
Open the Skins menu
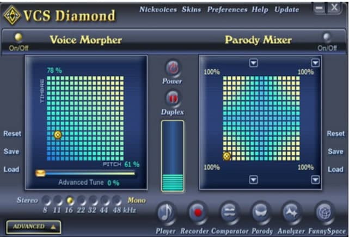point(191,9)
